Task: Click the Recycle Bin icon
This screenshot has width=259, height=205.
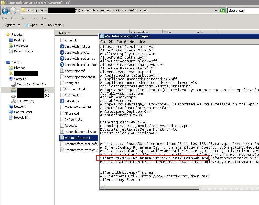Action: [x=10, y=118]
